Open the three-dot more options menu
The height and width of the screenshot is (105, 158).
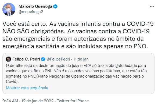(x=152, y=6)
